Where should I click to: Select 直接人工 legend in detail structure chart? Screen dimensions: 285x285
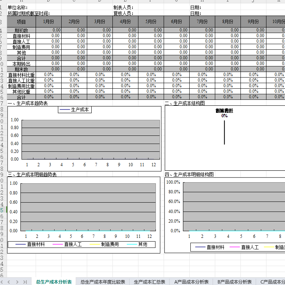(244, 247)
